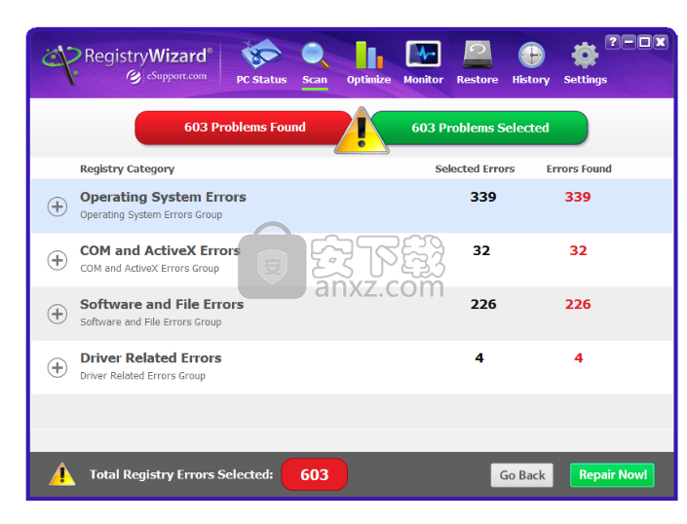Open the Monitor heartbeat screen icon
Screen dimensions: 687x524
tap(423, 55)
